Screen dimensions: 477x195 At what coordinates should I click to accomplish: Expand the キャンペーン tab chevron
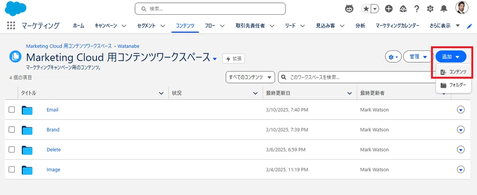point(124,26)
